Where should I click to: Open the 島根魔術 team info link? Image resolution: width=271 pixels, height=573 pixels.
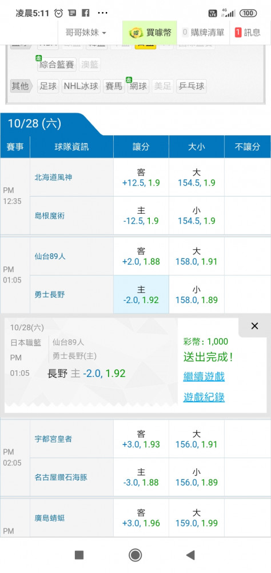50,215
